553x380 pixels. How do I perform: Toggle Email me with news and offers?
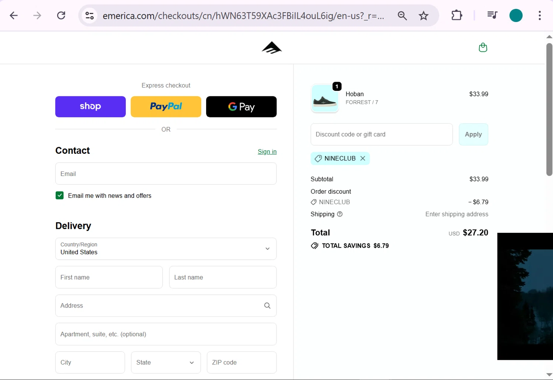60,195
